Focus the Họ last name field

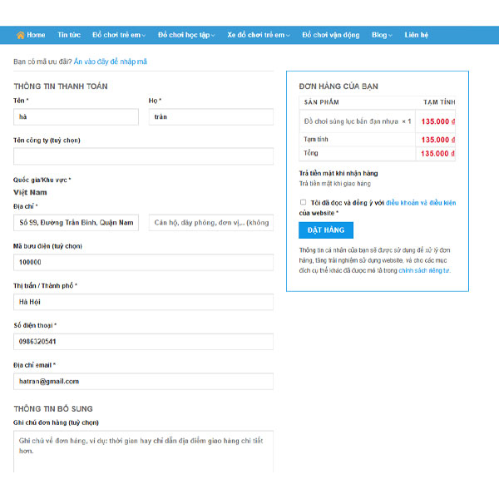pyautogui.click(x=211, y=116)
